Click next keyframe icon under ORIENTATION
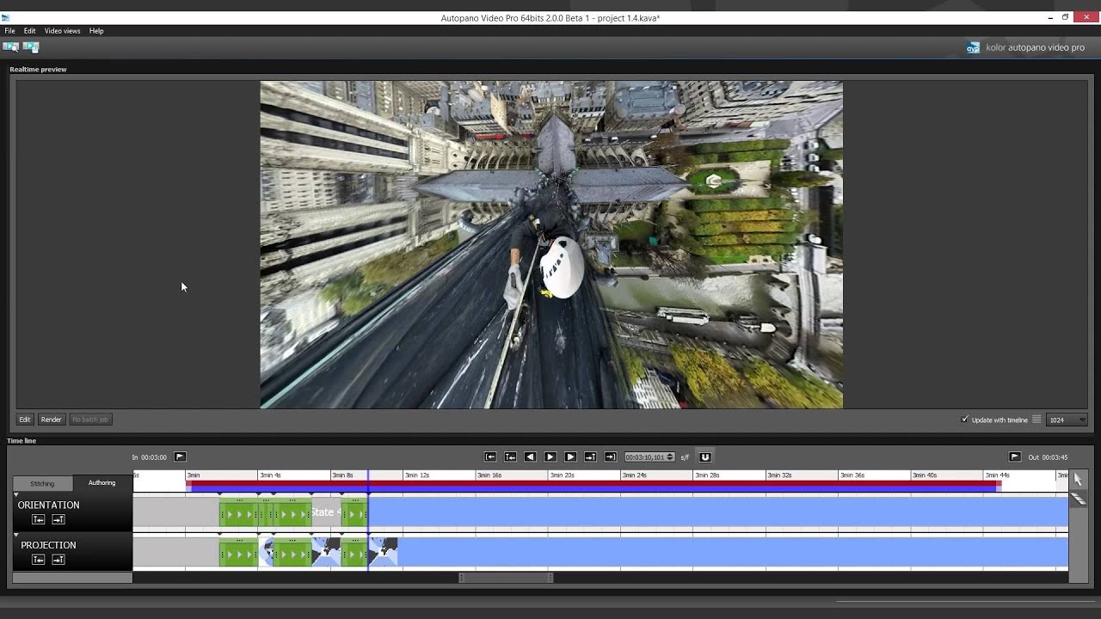The height and width of the screenshot is (619, 1101). (58, 519)
